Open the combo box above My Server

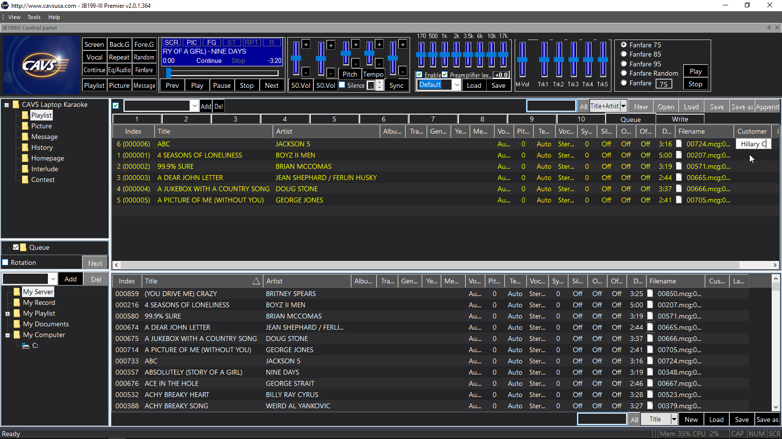click(53, 279)
